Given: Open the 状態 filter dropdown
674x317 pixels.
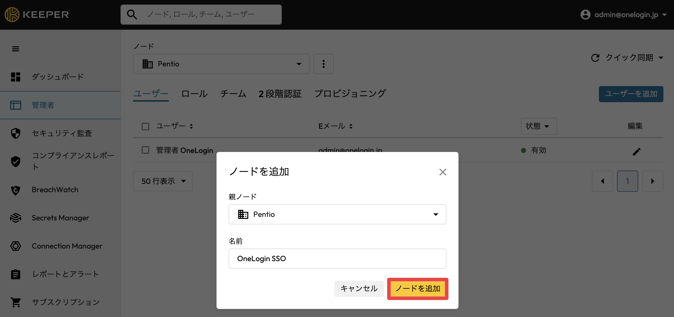Looking at the screenshot, I should point(539,126).
